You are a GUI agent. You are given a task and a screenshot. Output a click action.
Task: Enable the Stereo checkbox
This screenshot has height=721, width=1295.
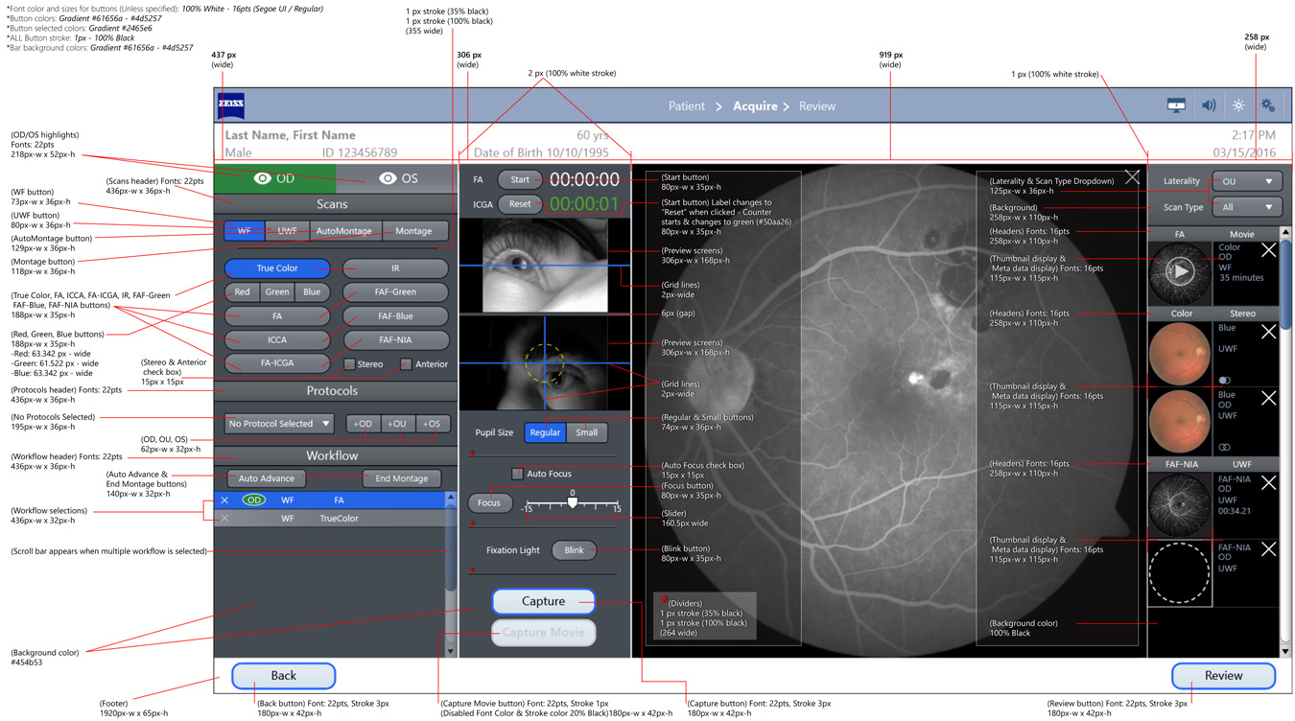[350, 364]
